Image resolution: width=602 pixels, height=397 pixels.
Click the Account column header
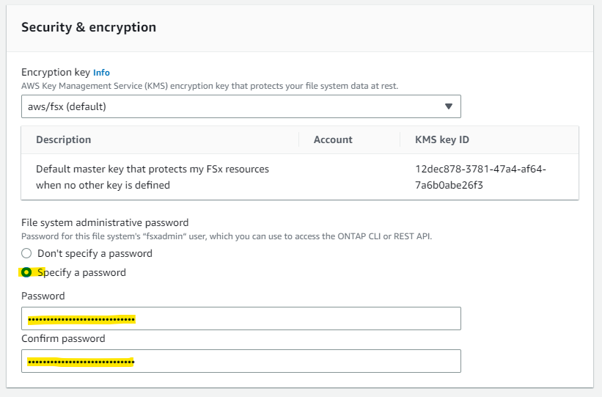click(333, 139)
